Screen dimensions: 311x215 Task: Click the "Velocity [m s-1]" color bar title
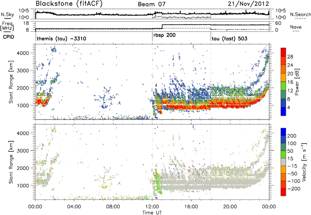[x=304, y=162]
